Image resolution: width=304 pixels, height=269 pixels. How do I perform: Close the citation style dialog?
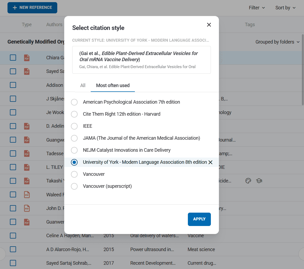209,25
